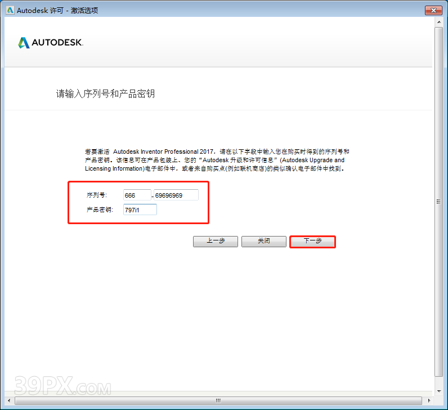Click the horizontal scrollbar left arrow
The width and height of the screenshot is (448, 410).
[9, 400]
